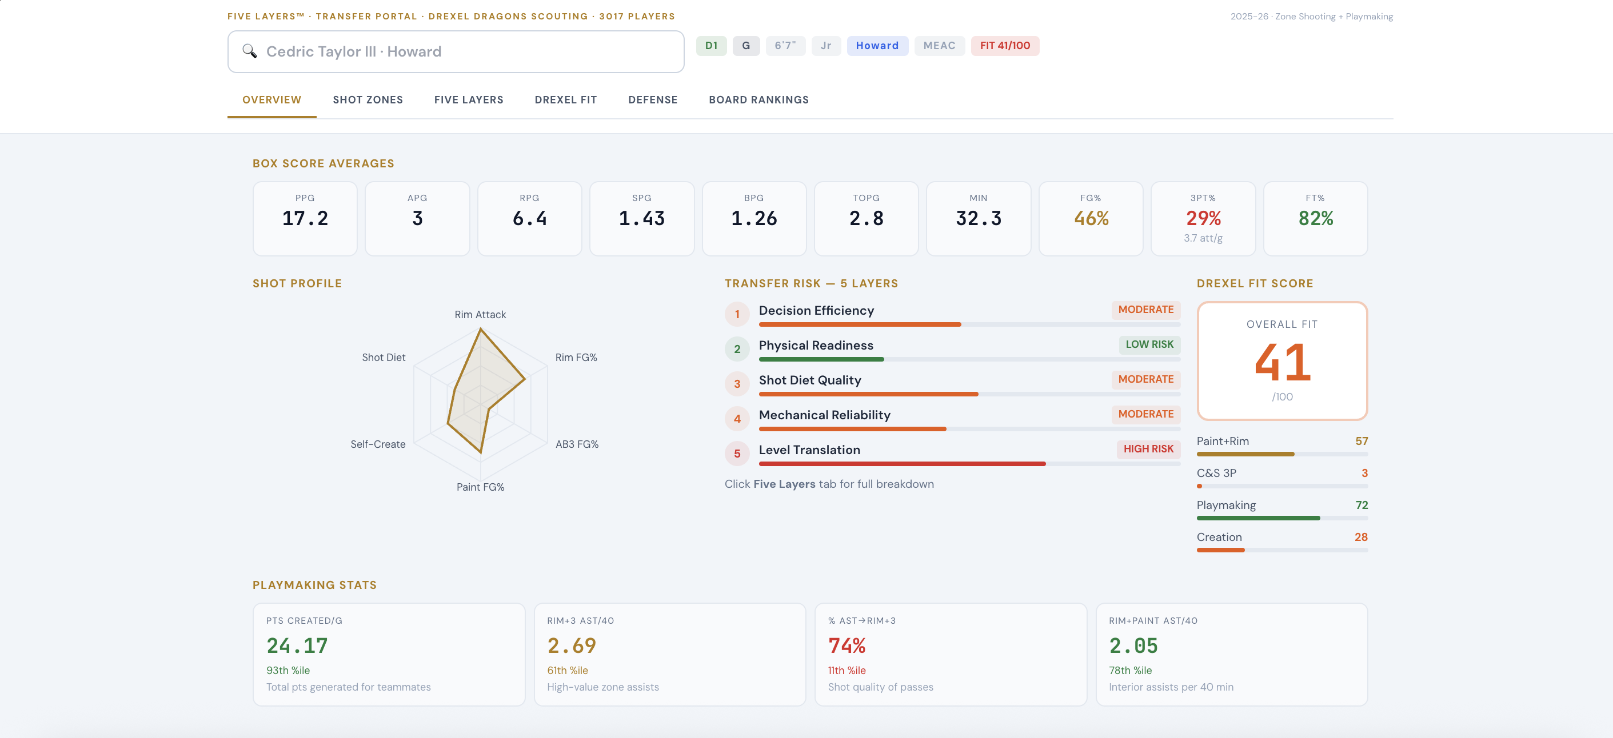Click the Physical Readiness risk bar
The width and height of the screenshot is (1613, 738).
(969, 359)
